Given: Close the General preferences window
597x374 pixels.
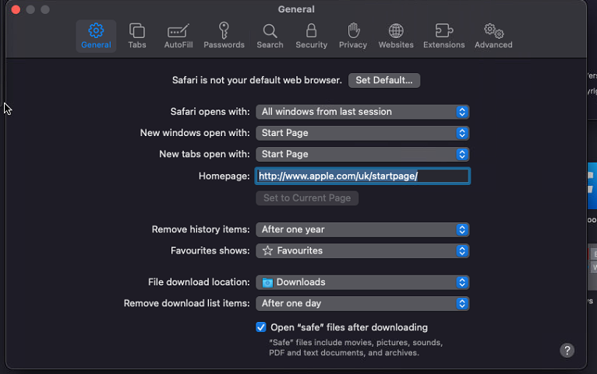Looking at the screenshot, I should (16, 9).
